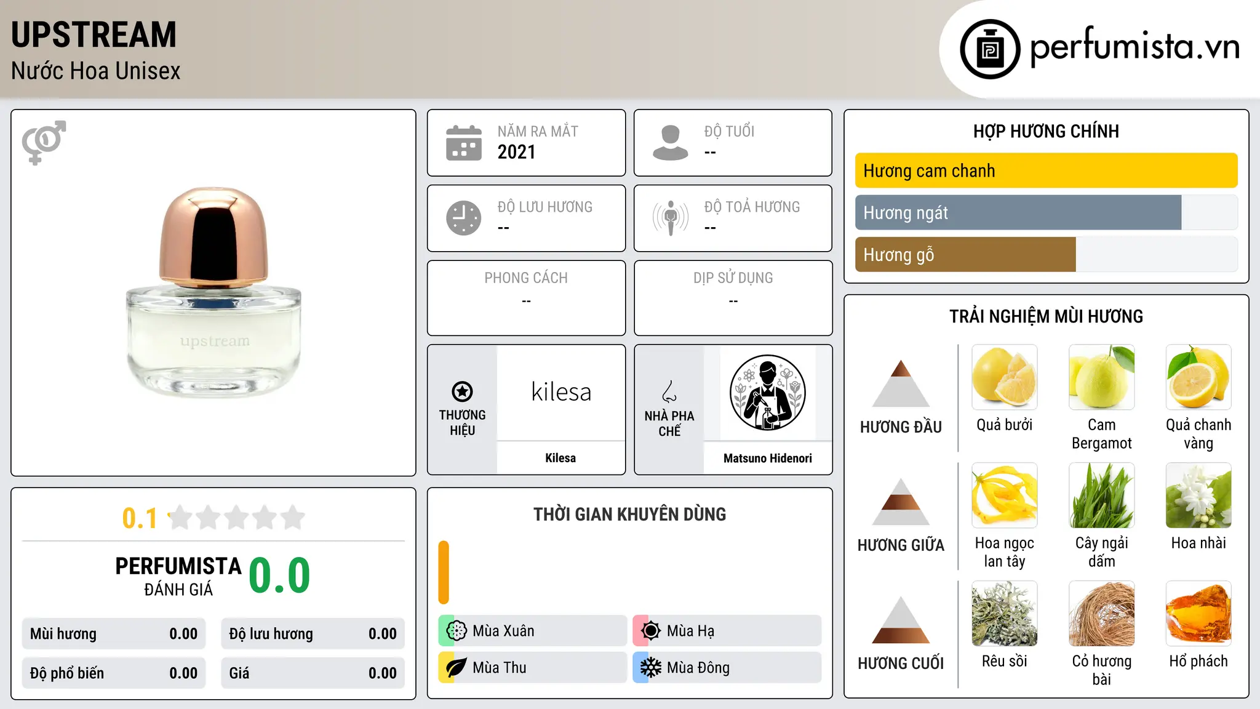Select the Hoa nhài note image
Image resolution: width=1260 pixels, height=709 pixels.
(x=1198, y=495)
